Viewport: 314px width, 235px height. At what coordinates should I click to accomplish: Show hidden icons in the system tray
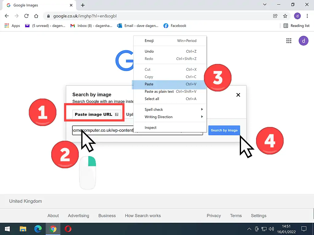tap(249, 229)
